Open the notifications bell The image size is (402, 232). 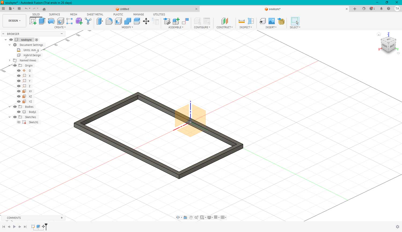coord(381,9)
